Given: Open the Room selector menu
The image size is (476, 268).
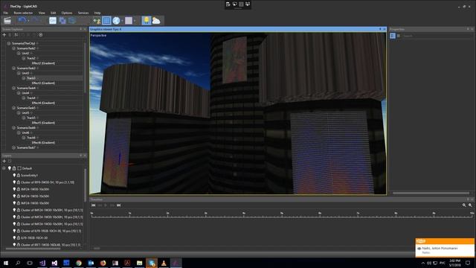Looking at the screenshot, I should point(23,13).
